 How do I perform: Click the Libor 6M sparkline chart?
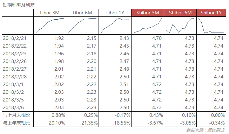(82, 26)
